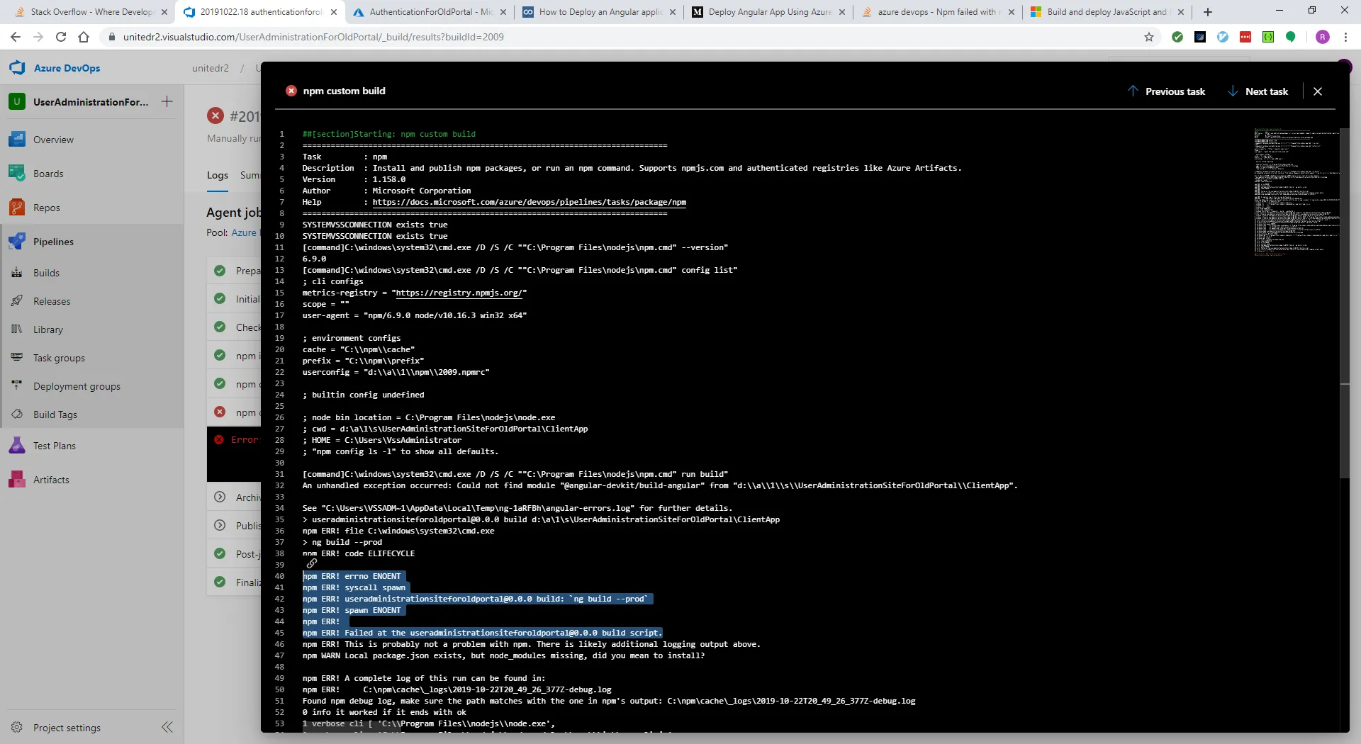Open the Library books icon
This screenshot has height=744, width=1361.
click(x=17, y=329)
